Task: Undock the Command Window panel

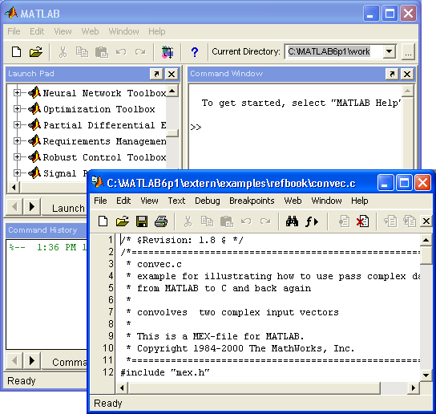Action: (393, 74)
